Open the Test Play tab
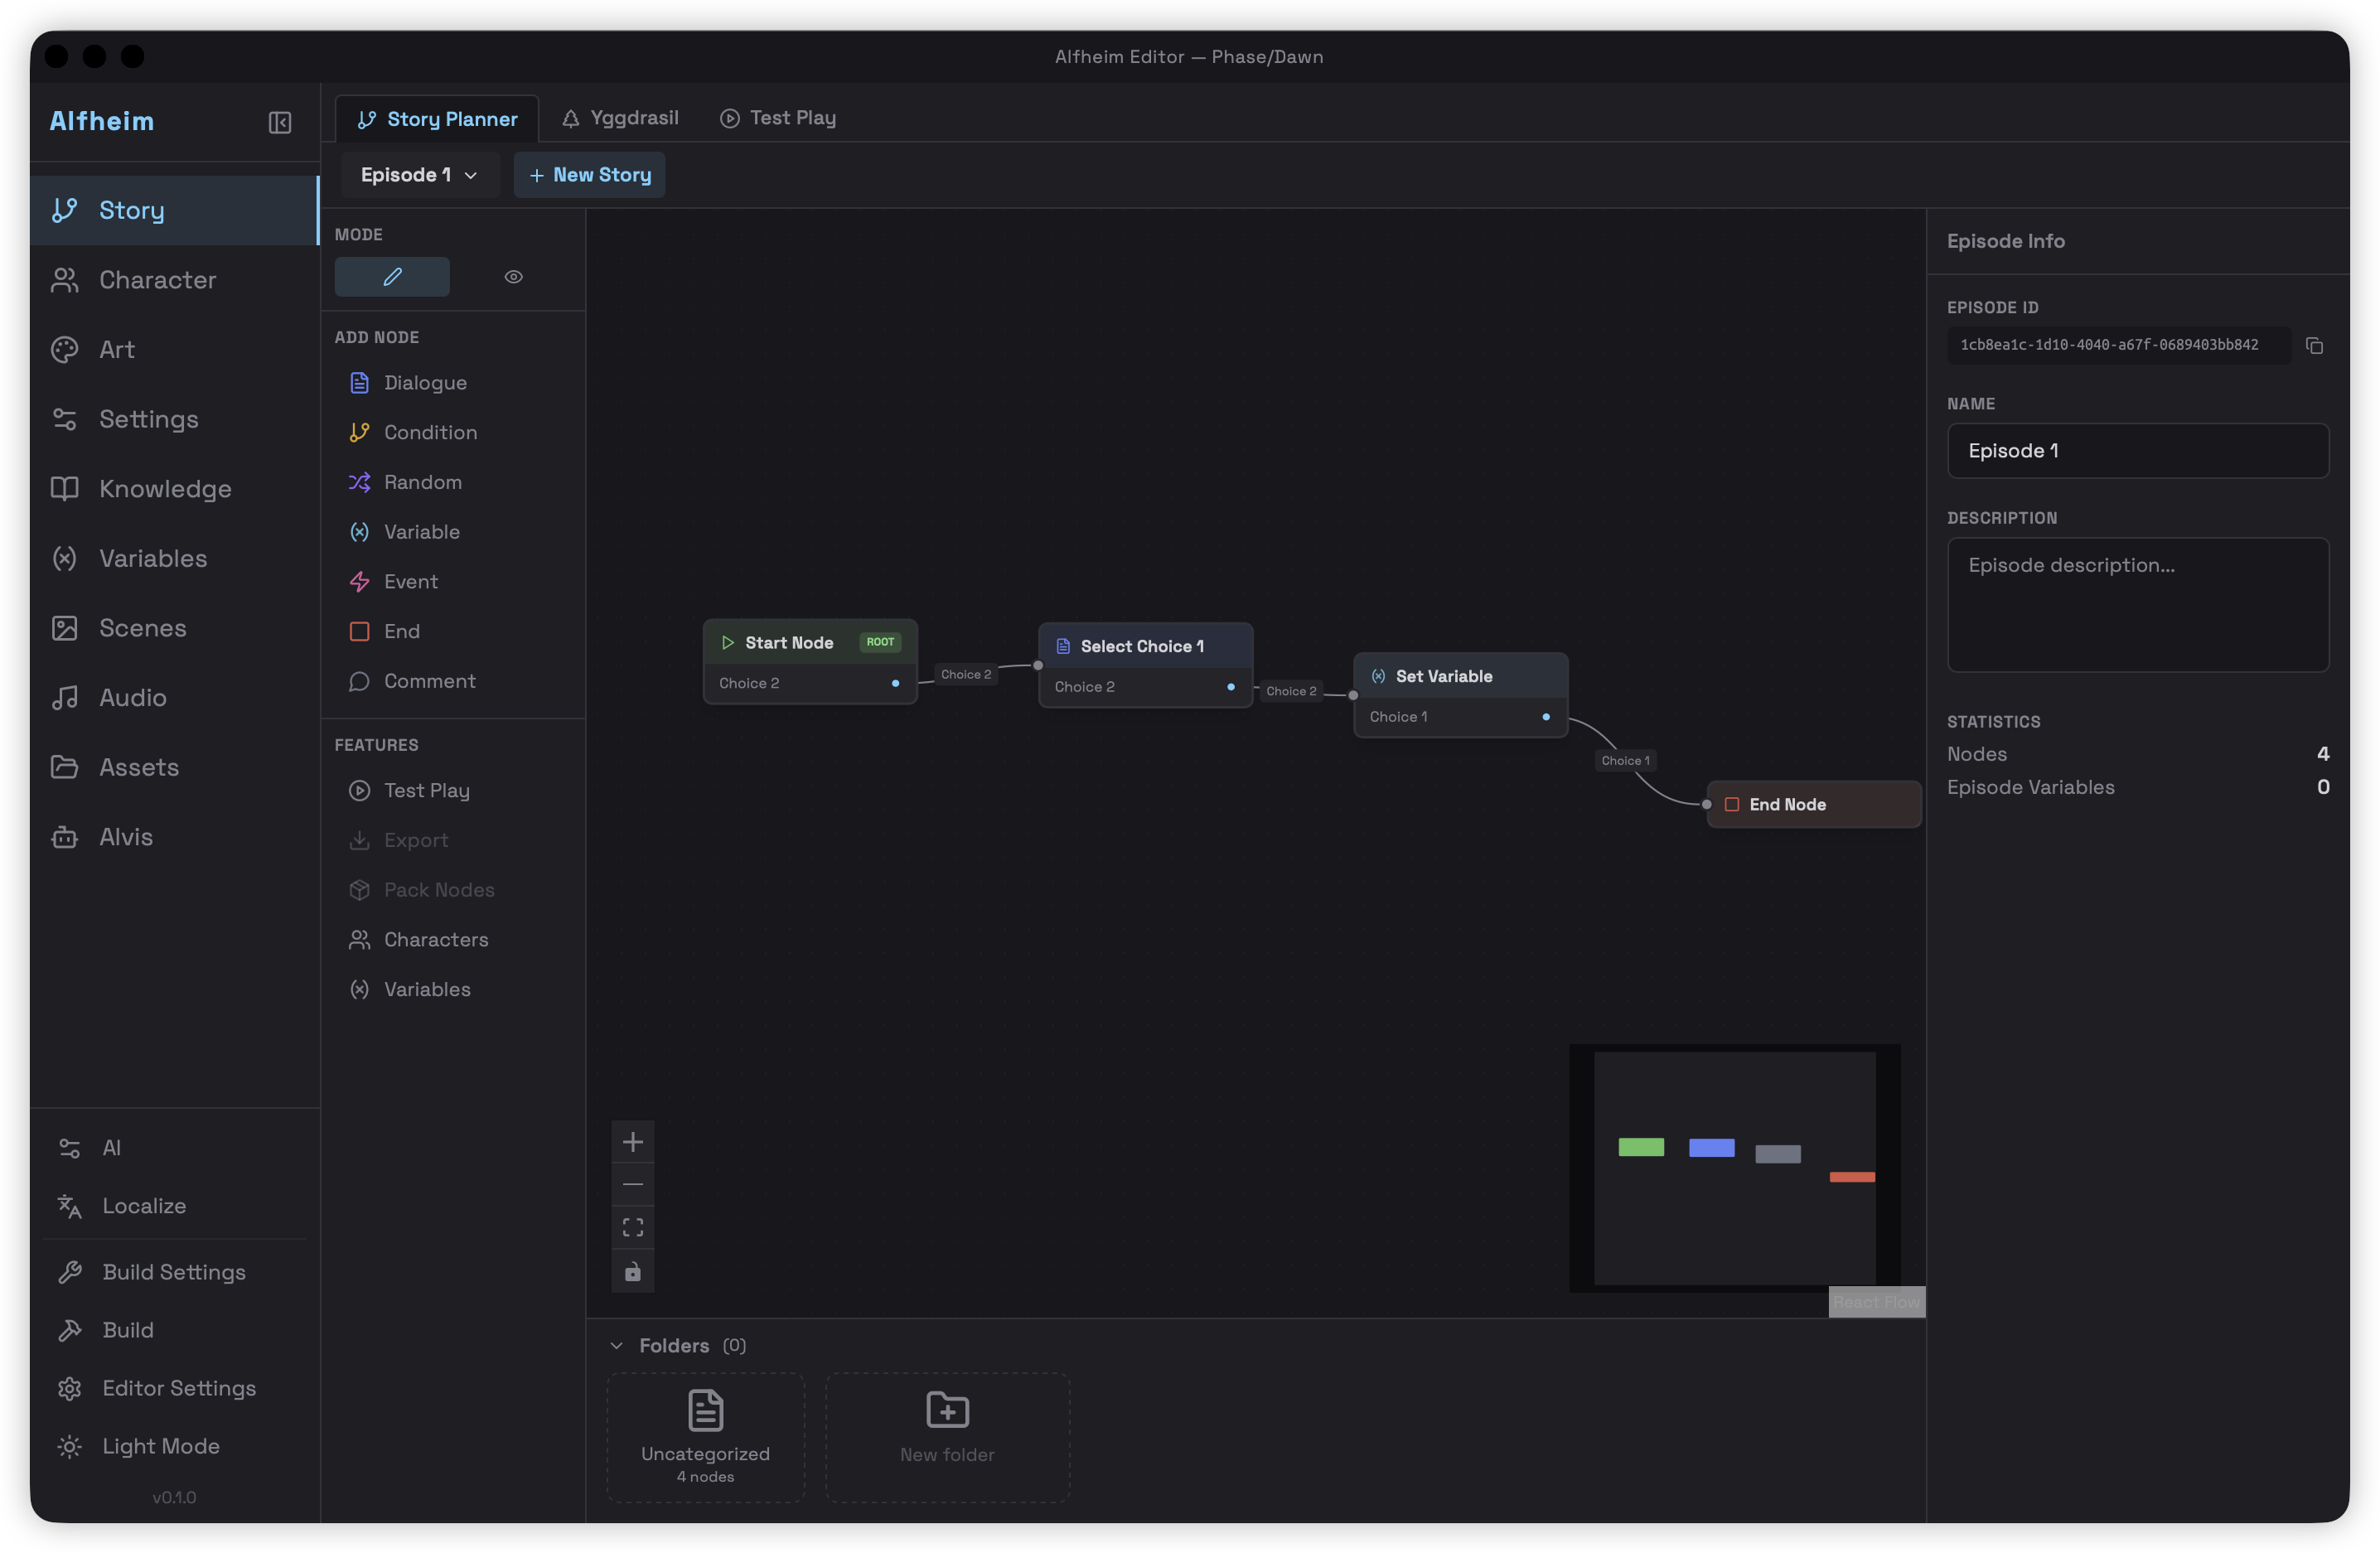 (778, 118)
